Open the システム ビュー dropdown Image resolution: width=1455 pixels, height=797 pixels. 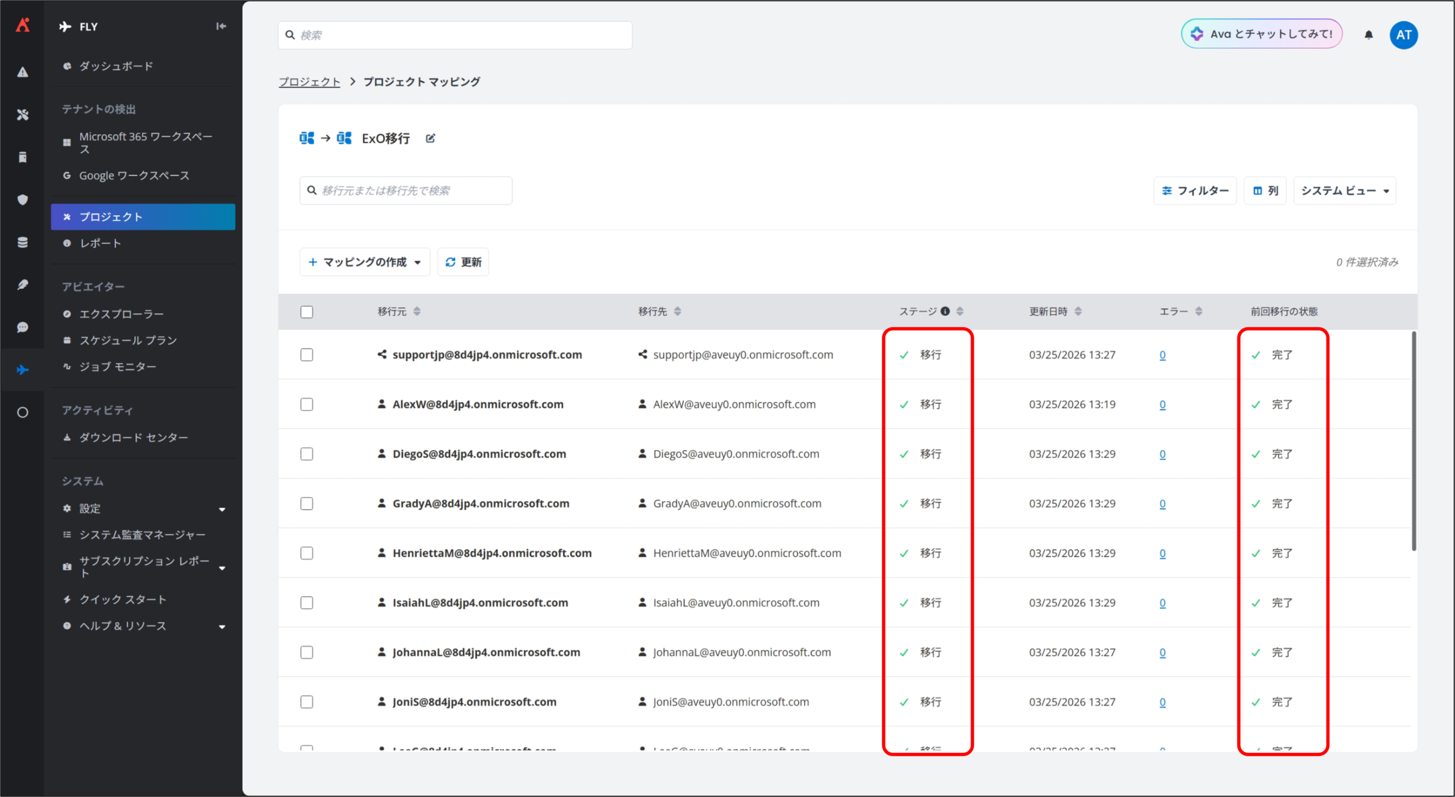click(1344, 191)
